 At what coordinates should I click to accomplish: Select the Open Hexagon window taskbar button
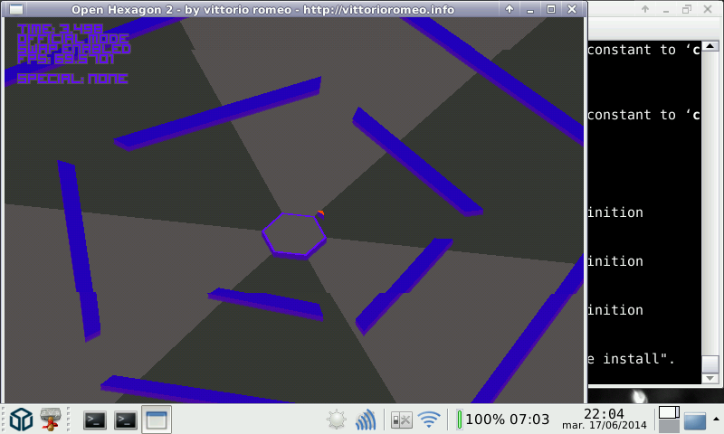click(157, 420)
